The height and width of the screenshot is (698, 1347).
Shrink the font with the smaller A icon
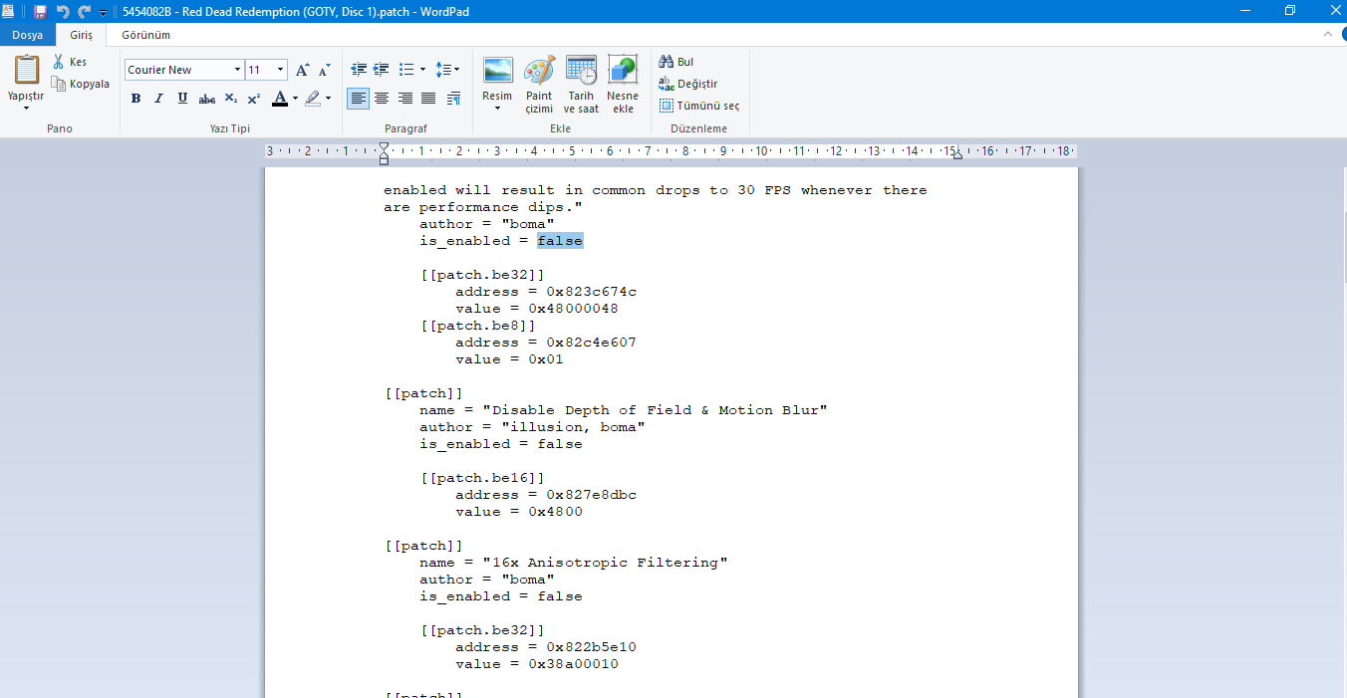(x=325, y=70)
